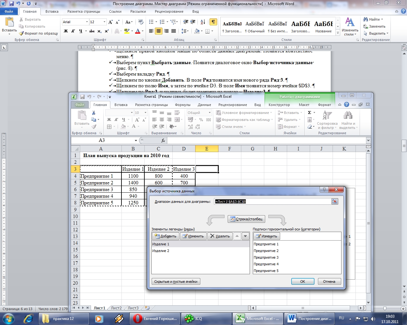Screen dimensions: 407x325
Task: Select Excel column header K
Action: pos(344,149)
